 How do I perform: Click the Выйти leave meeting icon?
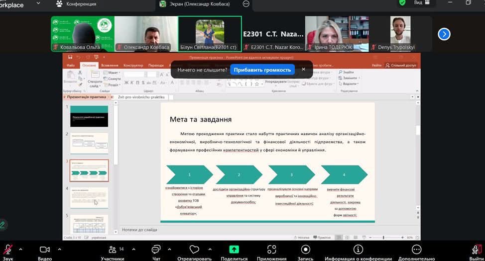pyautogui.click(x=476, y=250)
